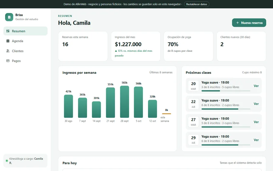273x171 pixels.
Task: Click the occupancy bar for 27 MAR class
Action: tap(226, 127)
